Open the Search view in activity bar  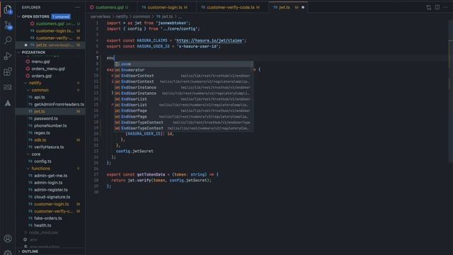(8, 40)
